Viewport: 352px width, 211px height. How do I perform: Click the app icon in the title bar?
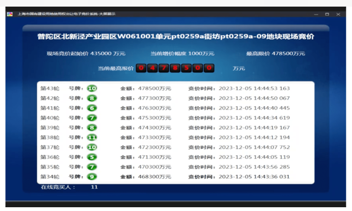coord(10,14)
